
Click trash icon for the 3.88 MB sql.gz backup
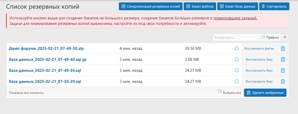click(x=283, y=59)
